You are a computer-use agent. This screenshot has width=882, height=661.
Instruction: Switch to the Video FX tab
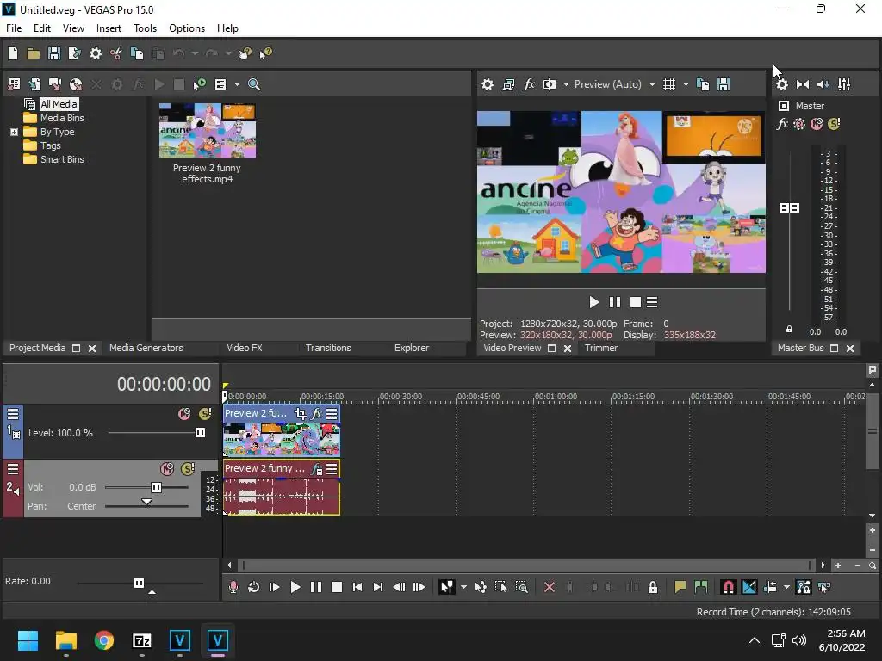click(244, 348)
